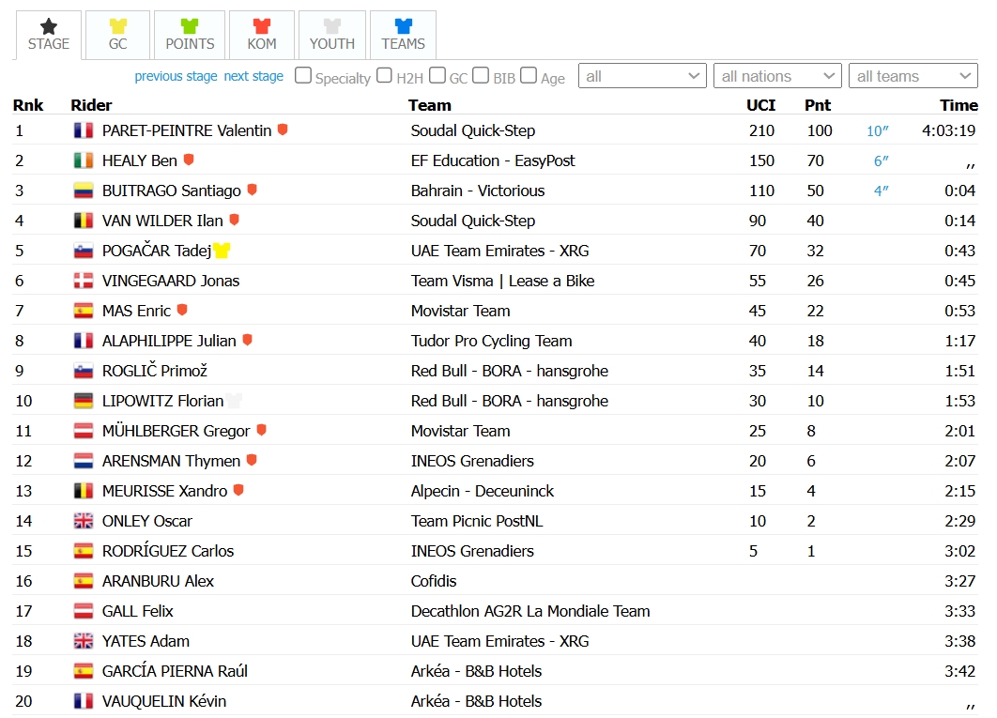Viewport: 997px width, 718px height.
Task: Toggle the H2H checkbox
Action: [x=384, y=76]
